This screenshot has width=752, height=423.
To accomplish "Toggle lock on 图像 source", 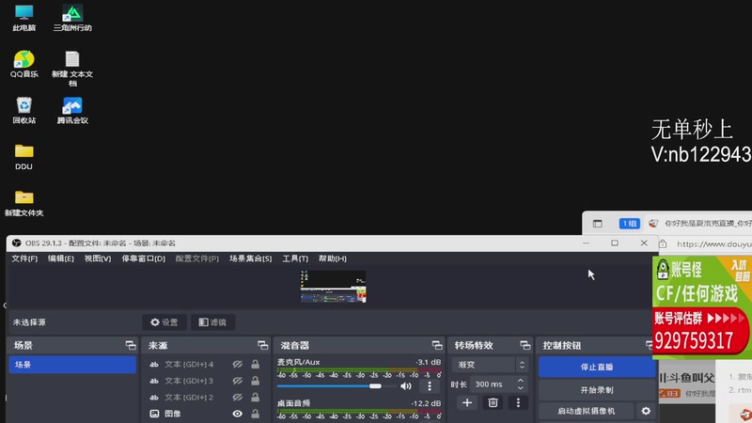I will [255, 414].
